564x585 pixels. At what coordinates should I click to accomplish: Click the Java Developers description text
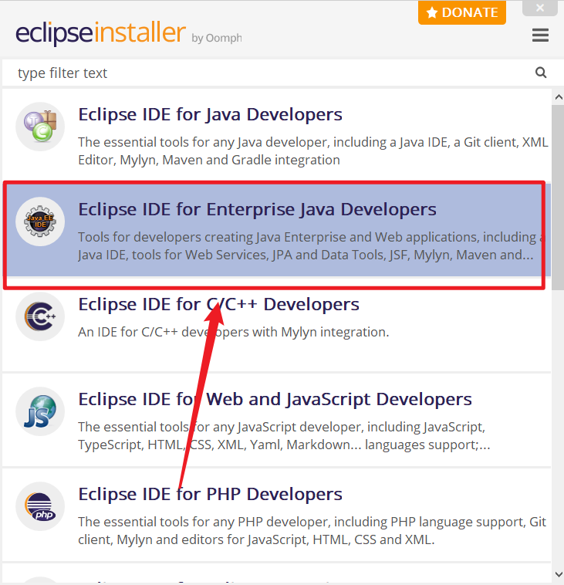pos(313,151)
